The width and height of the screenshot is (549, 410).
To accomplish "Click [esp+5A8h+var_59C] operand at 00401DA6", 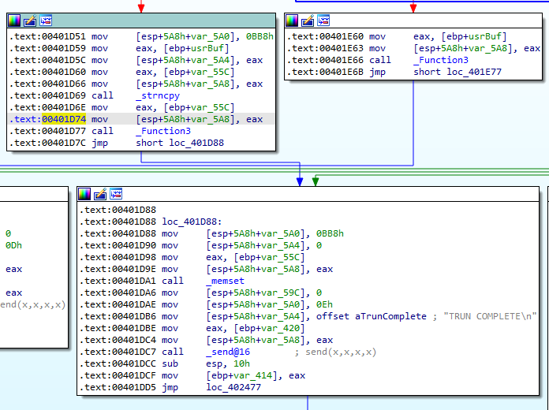I will pyautogui.click(x=256, y=293).
